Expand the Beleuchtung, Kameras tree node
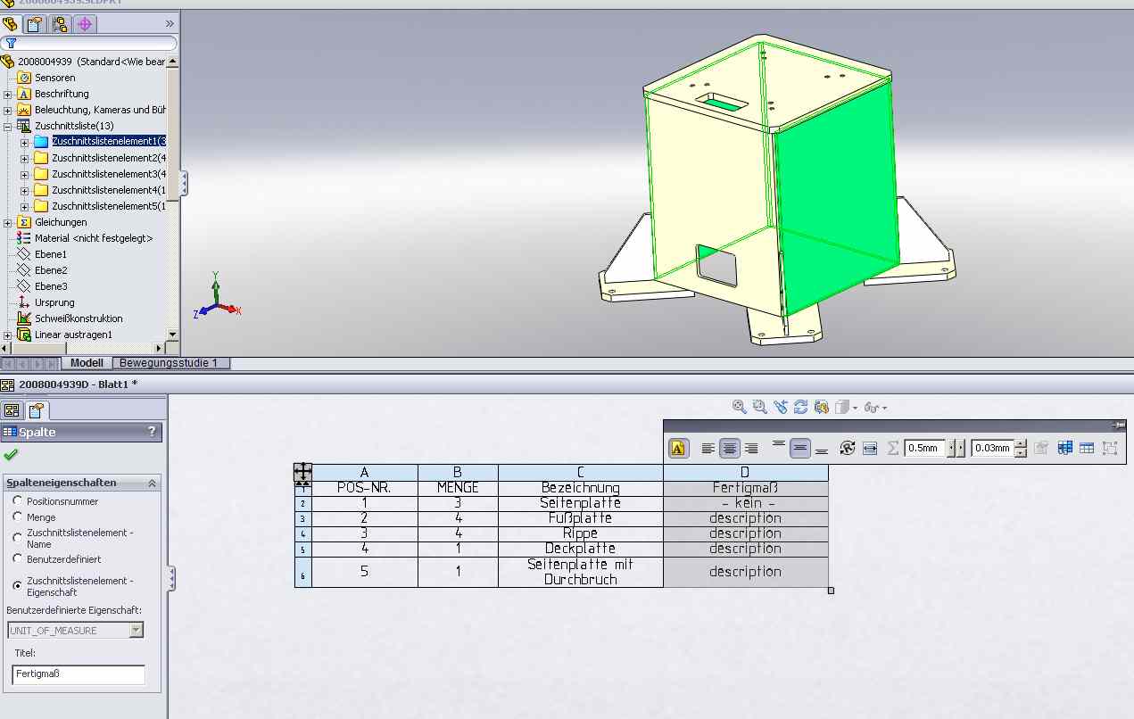The width and height of the screenshot is (1134, 719). click(8, 110)
